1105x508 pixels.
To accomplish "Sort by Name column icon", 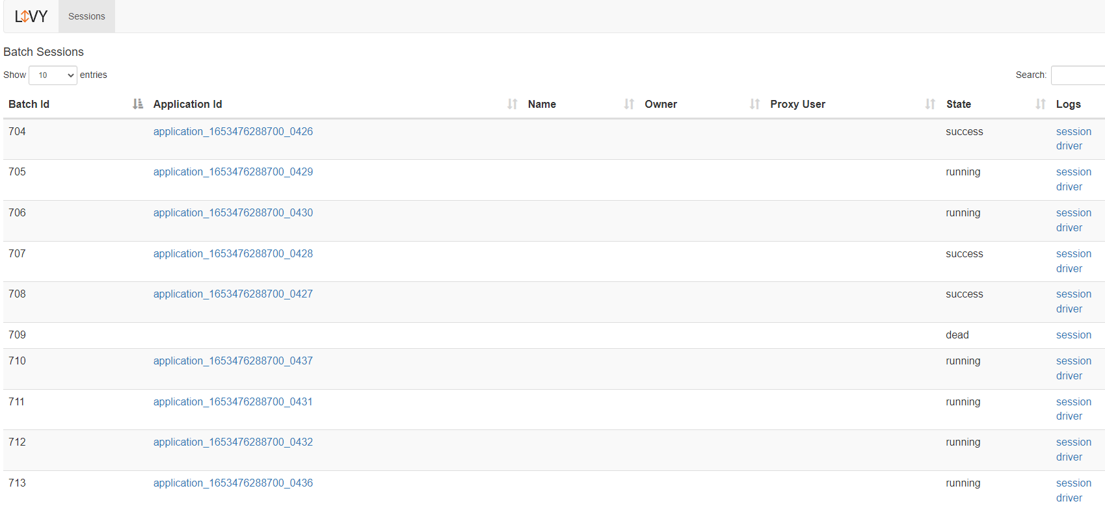I will (x=628, y=104).
